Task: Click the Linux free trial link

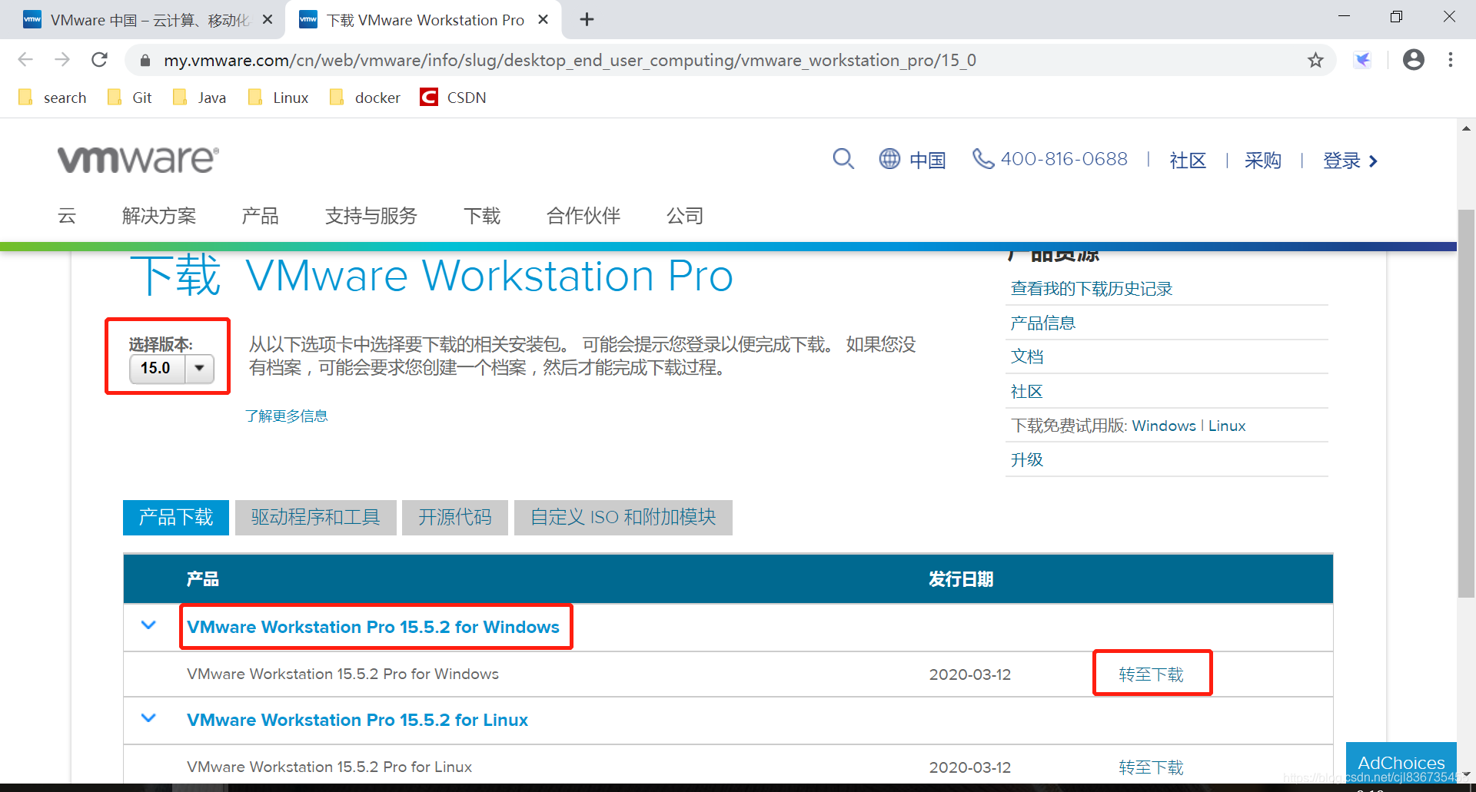Action: (x=1227, y=426)
